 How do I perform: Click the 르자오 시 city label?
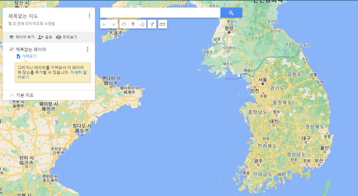[x=58, y=149]
